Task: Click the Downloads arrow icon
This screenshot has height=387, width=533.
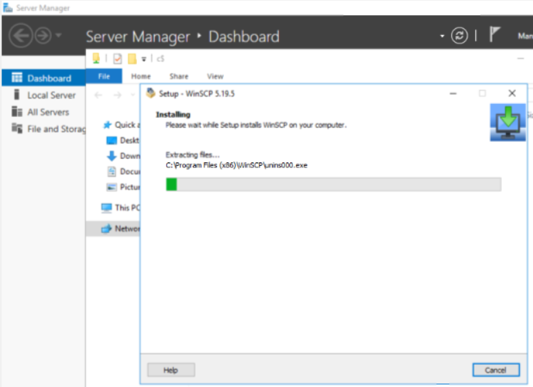Action: (x=112, y=156)
